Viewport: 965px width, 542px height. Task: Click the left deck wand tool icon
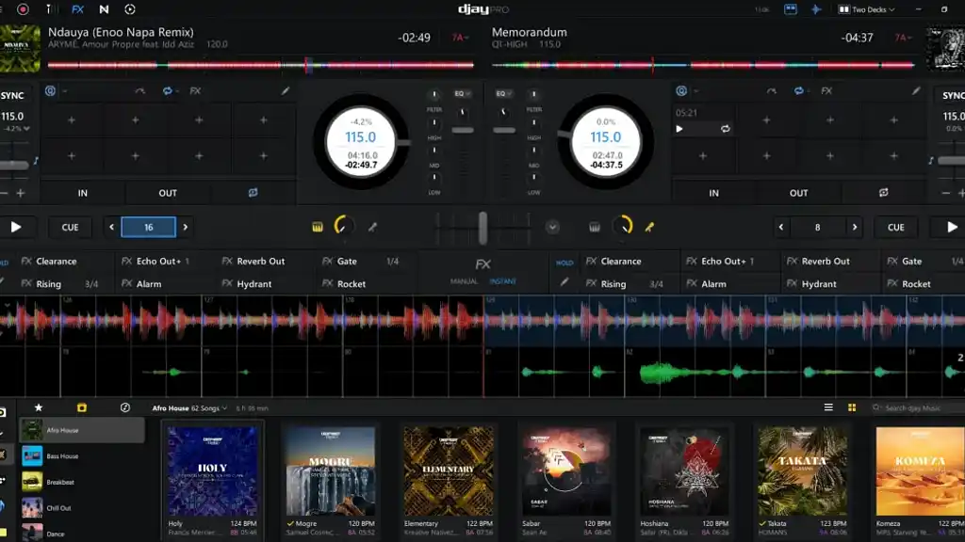[x=372, y=228]
